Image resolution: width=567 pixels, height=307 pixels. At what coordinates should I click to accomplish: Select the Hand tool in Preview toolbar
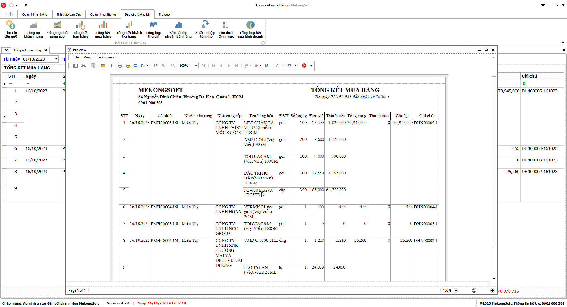click(x=156, y=66)
